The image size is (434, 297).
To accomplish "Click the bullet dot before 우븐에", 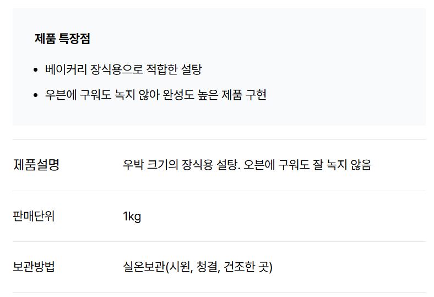I will pyautogui.click(x=35, y=95).
